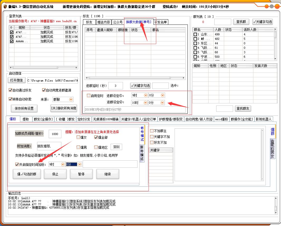281x226 pixels.
Task: Switch to the 好友 tab
Action: (x=89, y=22)
